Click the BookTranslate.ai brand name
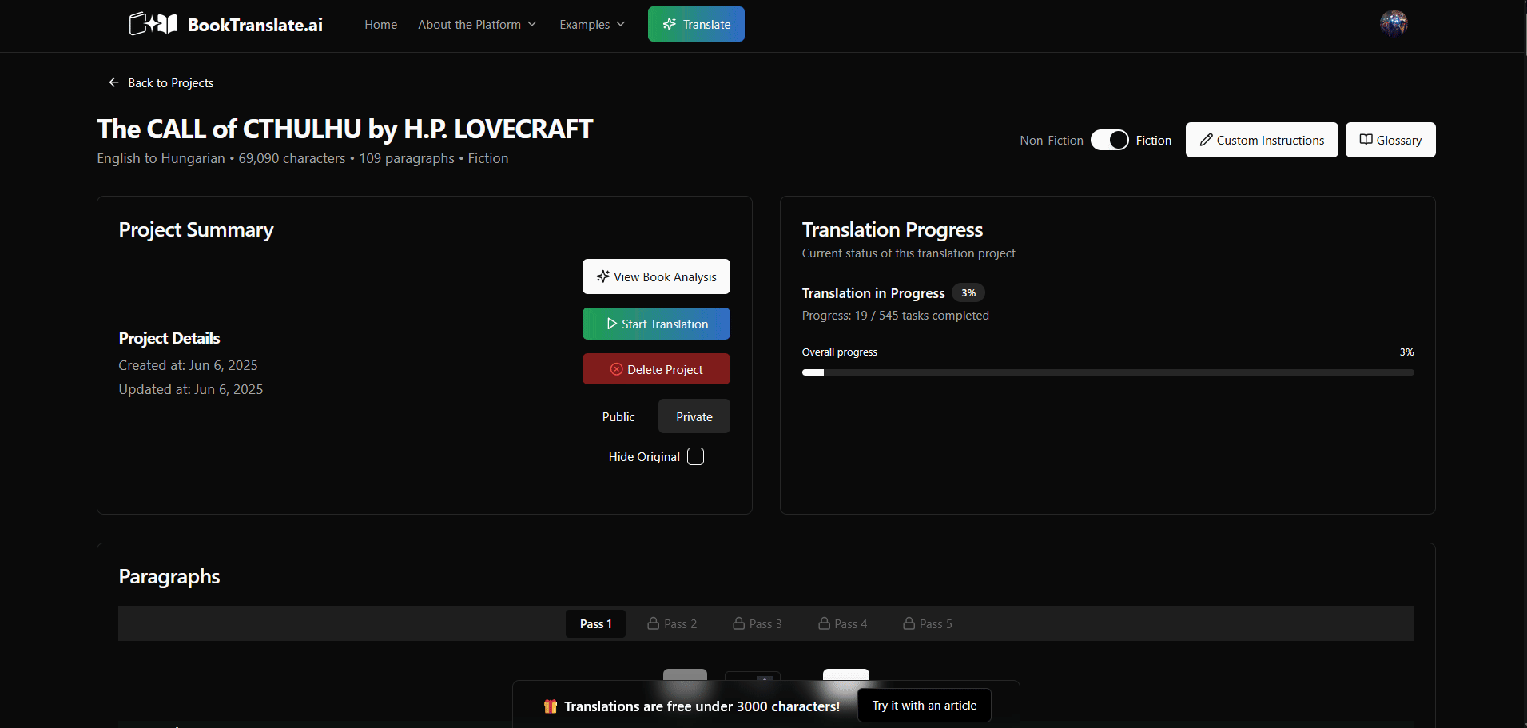1527x728 pixels. (255, 25)
